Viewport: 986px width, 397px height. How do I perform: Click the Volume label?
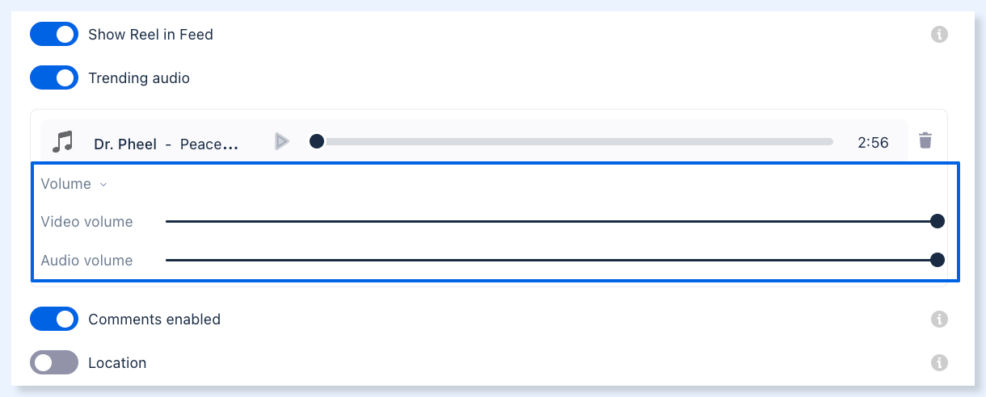(x=65, y=184)
